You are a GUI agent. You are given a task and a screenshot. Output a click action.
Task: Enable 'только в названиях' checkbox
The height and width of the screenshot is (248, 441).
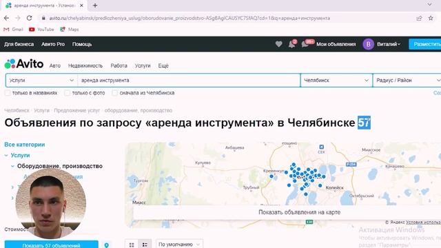point(8,93)
